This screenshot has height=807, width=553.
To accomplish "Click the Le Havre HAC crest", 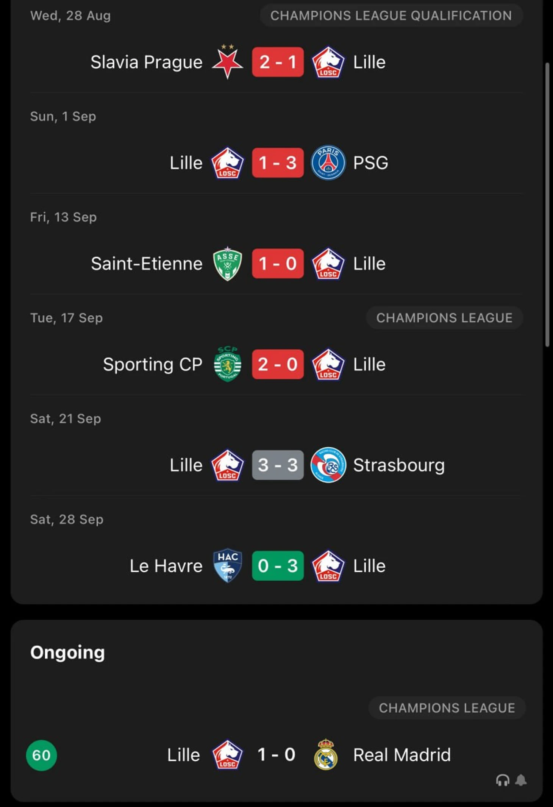I will pyautogui.click(x=227, y=565).
